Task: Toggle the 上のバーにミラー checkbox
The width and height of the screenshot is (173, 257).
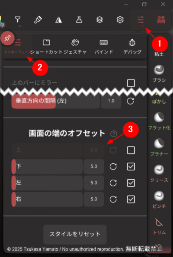Action: click(x=131, y=83)
